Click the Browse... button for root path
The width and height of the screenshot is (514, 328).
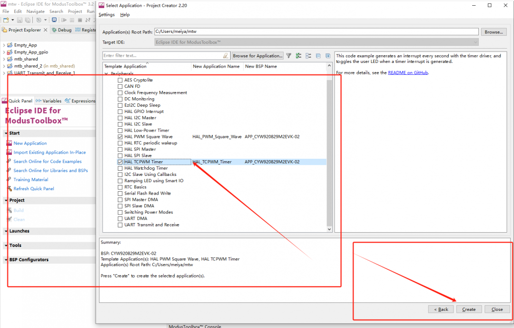coord(494,32)
